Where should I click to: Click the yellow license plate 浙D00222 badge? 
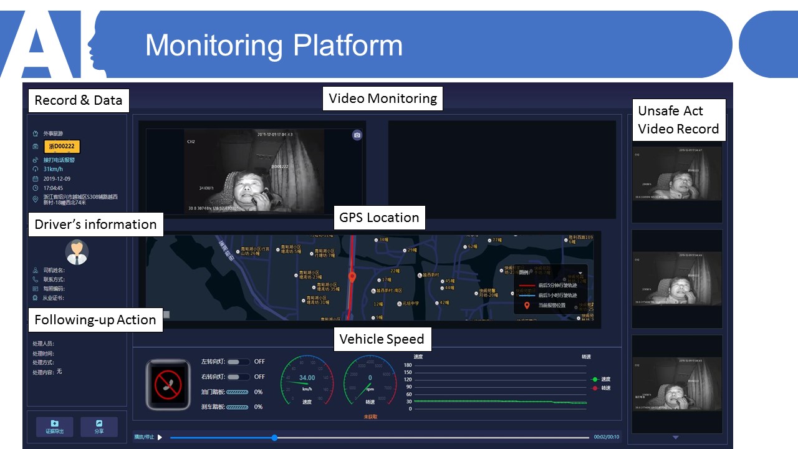(62, 147)
